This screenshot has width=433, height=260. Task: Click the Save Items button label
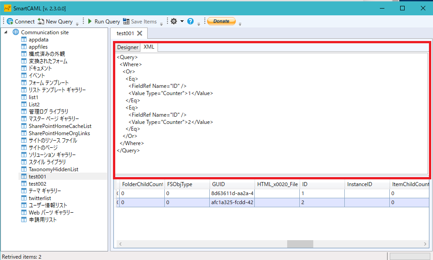pos(144,21)
